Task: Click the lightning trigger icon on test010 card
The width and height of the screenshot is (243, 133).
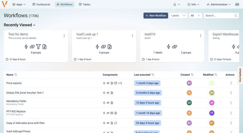Action: [168, 47]
